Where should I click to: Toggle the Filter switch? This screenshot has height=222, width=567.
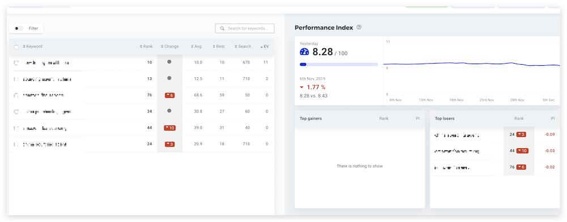click(x=19, y=28)
